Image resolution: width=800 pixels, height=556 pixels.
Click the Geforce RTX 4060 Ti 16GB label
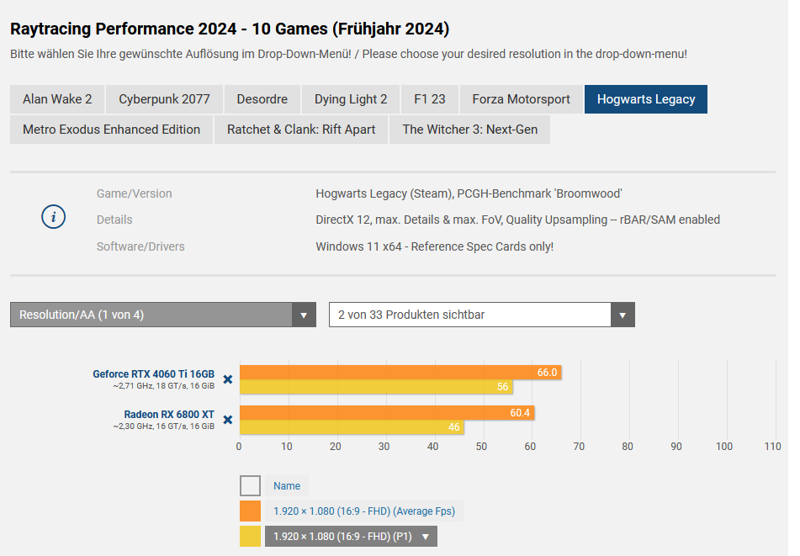154,374
